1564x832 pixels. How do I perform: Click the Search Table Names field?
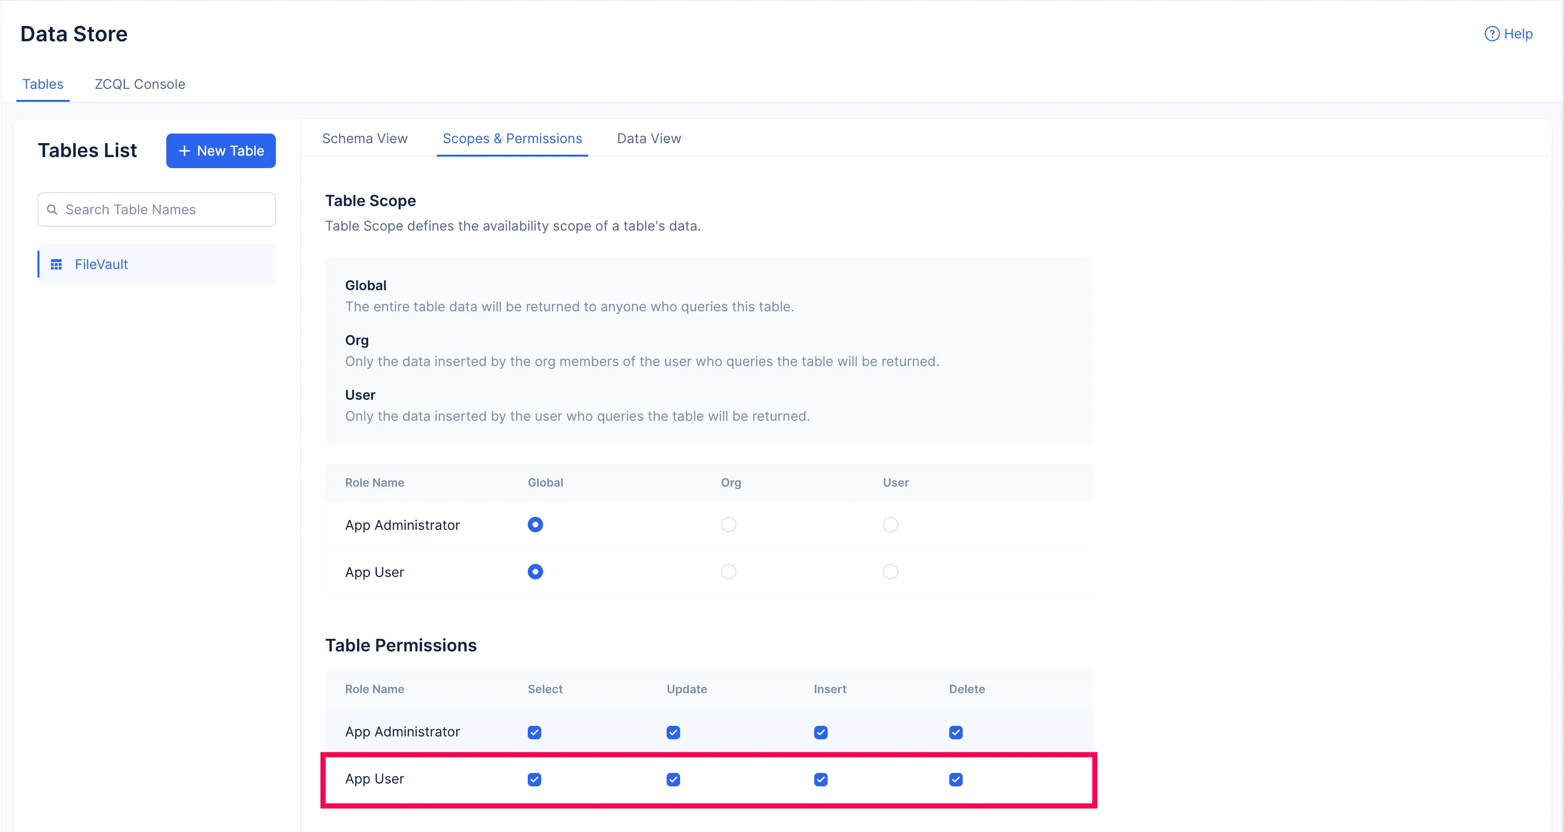pyautogui.click(x=164, y=209)
